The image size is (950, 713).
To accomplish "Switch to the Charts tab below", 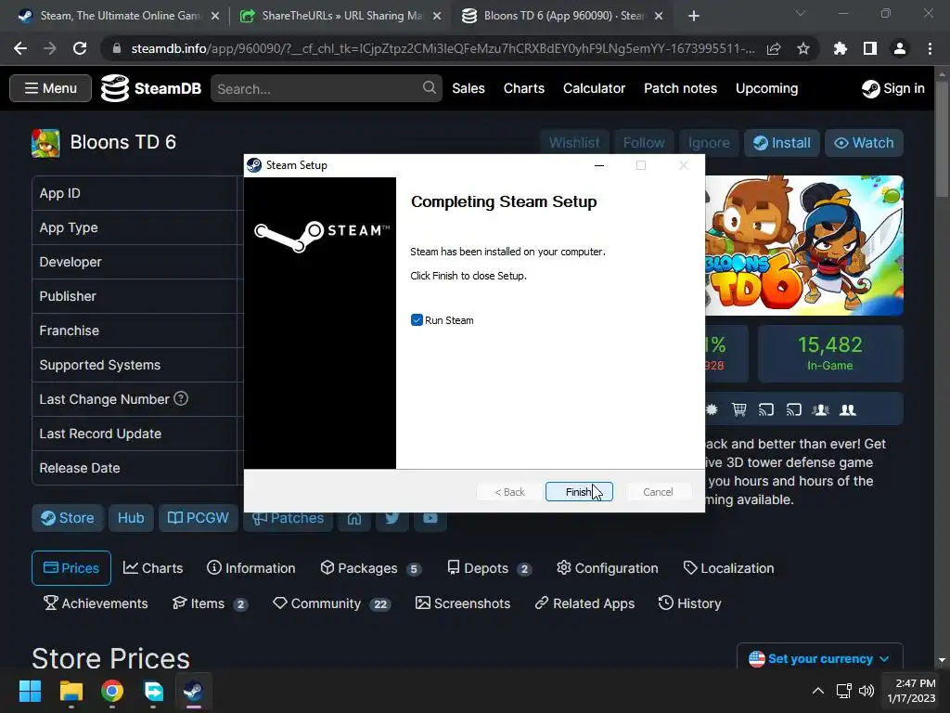I will pos(153,568).
